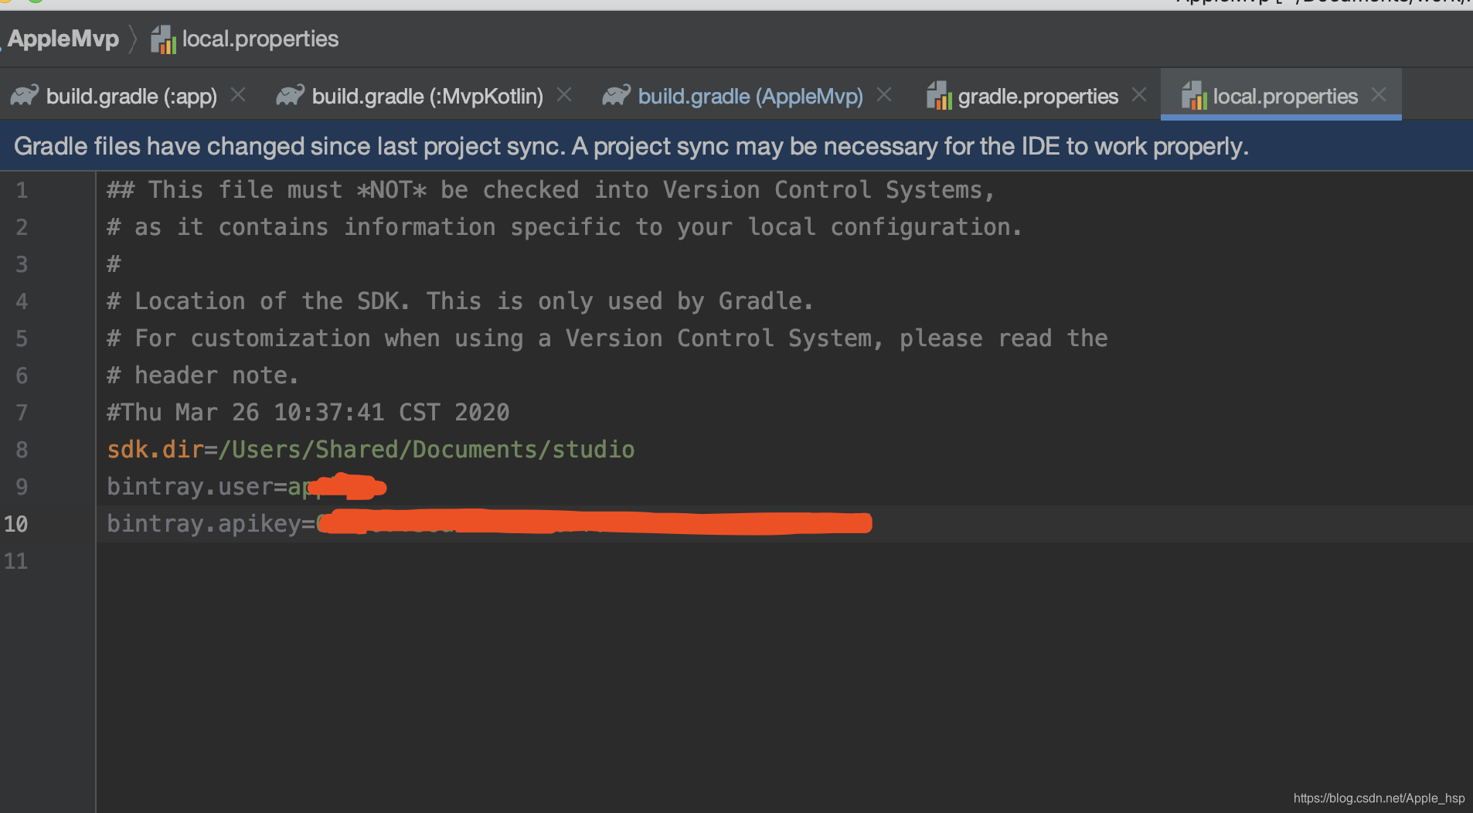Close the build.gradle (AppleMvp) tab

click(885, 94)
